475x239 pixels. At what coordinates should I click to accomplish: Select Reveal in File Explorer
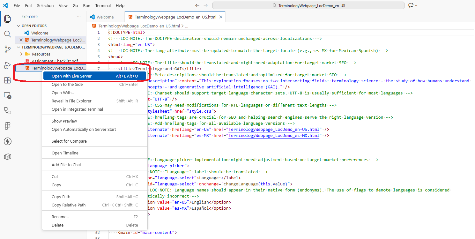coord(95,101)
